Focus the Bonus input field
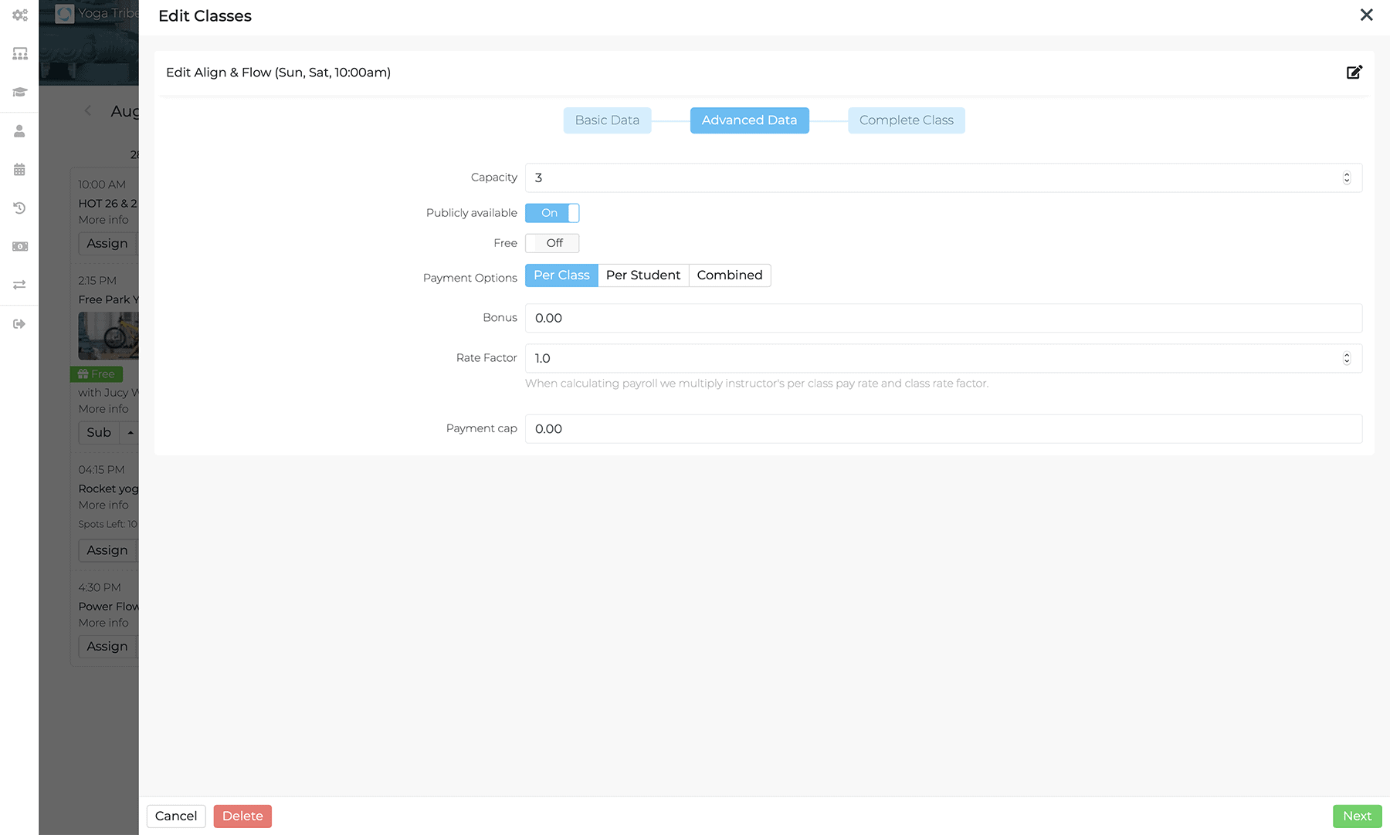Screen dimensions: 1390x835 944,318
